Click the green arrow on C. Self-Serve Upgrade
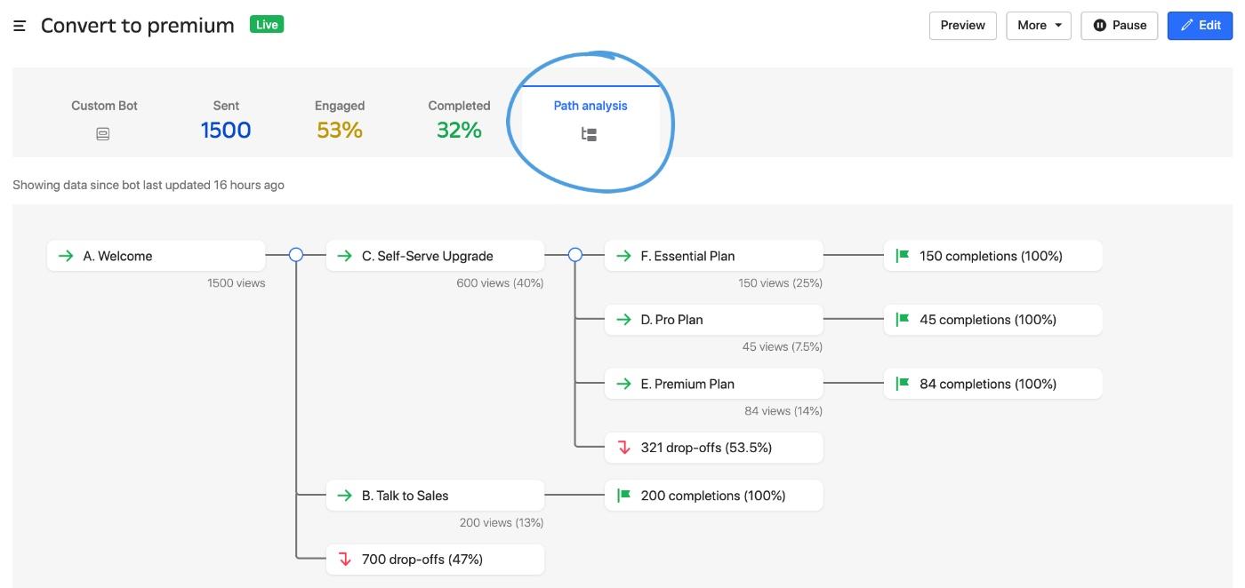The width and height of the screenshot is (1245, 588). [345, 256]
